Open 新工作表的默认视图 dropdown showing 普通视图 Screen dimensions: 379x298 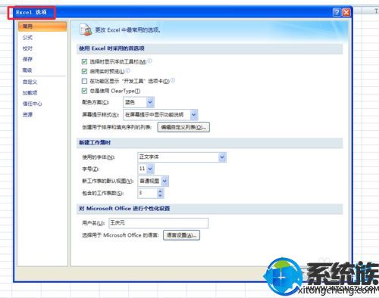coord(164,181)
